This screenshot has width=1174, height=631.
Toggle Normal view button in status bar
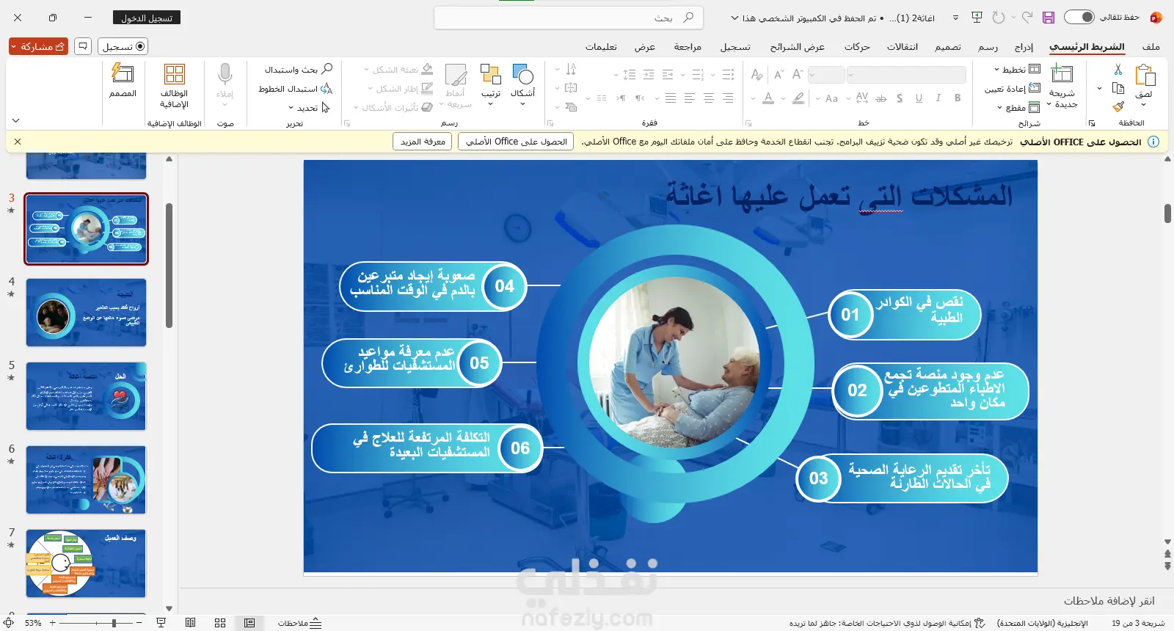pyautogui.click(x=249, y=623)
